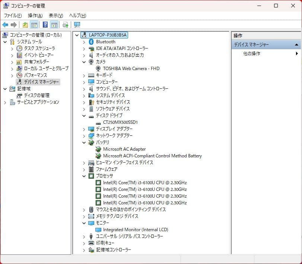Collapse the Processors category

(83, 176)
